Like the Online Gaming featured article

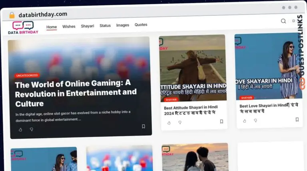tap(20, 130)
